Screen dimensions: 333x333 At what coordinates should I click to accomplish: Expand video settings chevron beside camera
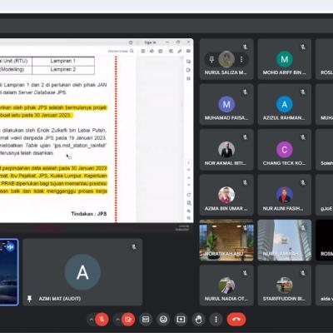click(x=117, y=320)
